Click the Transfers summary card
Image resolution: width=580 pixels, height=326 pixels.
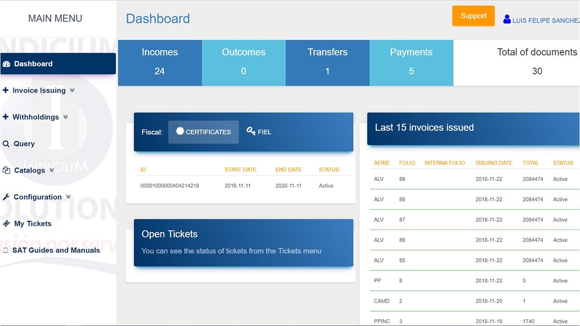(x=328, y=63)
